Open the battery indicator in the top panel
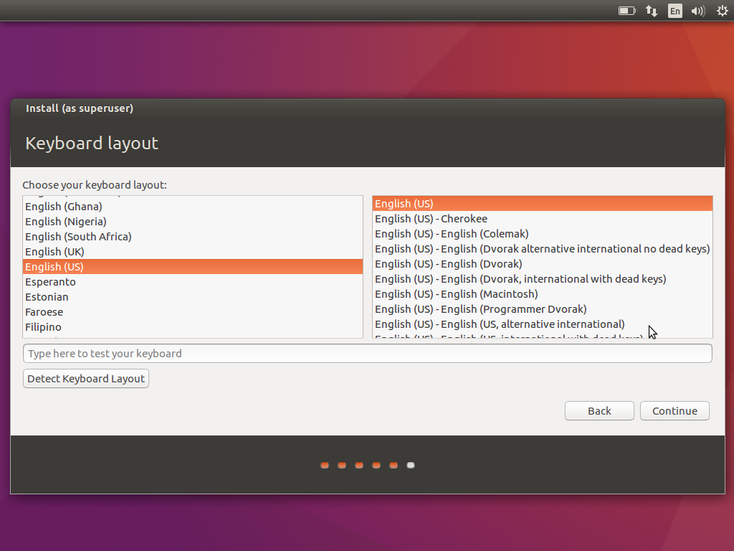The image size is (734, 551). 626,10
